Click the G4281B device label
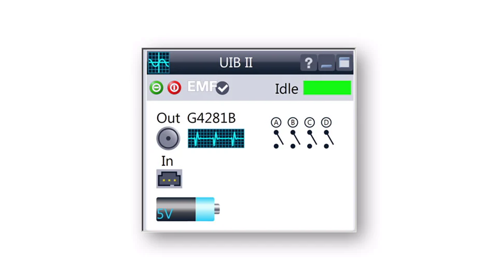This screenshot has width=498, height=280. click(x=212, y=118)
